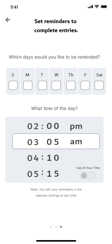
Task: Pick the 05:15 time option
Action: [x=43, y=174]
